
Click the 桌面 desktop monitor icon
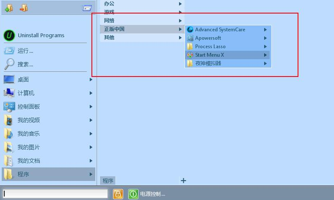coord(9,79)
